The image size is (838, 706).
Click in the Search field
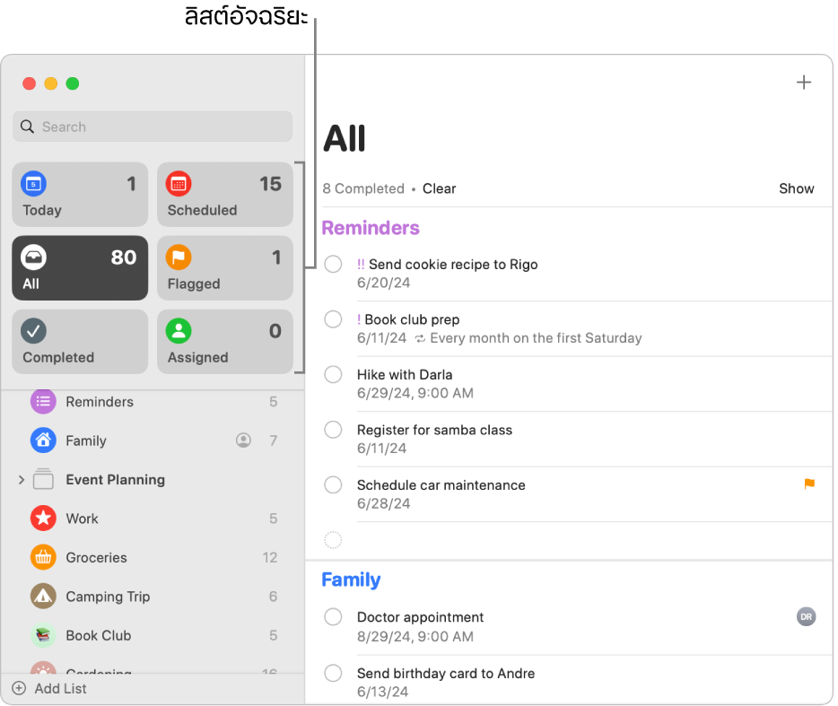coord(153,126)
